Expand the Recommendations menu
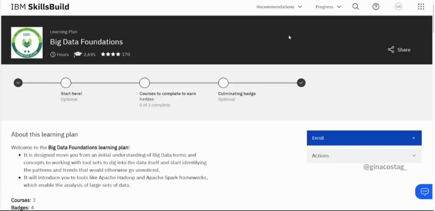435x211 pixels. 279,7
